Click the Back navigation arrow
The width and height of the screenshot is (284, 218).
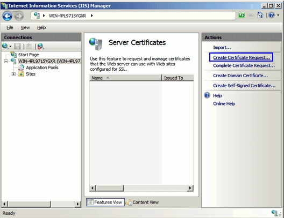8,16
